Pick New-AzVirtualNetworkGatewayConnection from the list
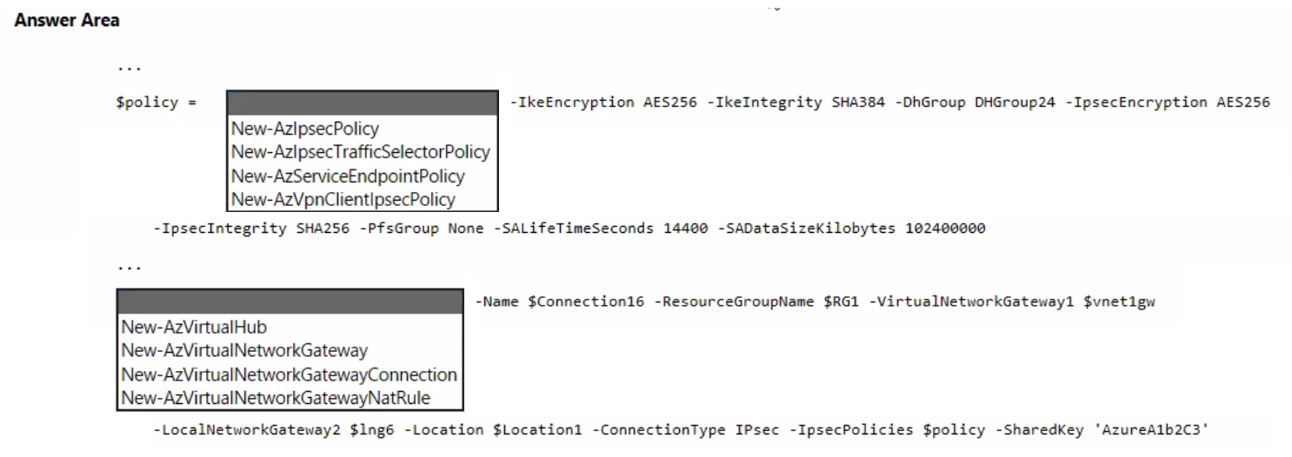Screen dimensions: 1292x457 coord(289,375)
